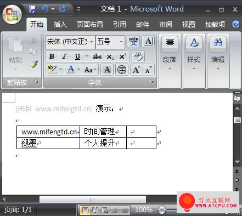The height and width of the screenshot is (216, 242).
Task: Expand the undo history dropdown arrow
Action: (53, 9)
